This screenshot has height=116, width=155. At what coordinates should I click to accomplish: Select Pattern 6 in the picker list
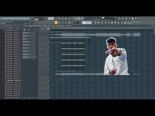click(29, 48)
